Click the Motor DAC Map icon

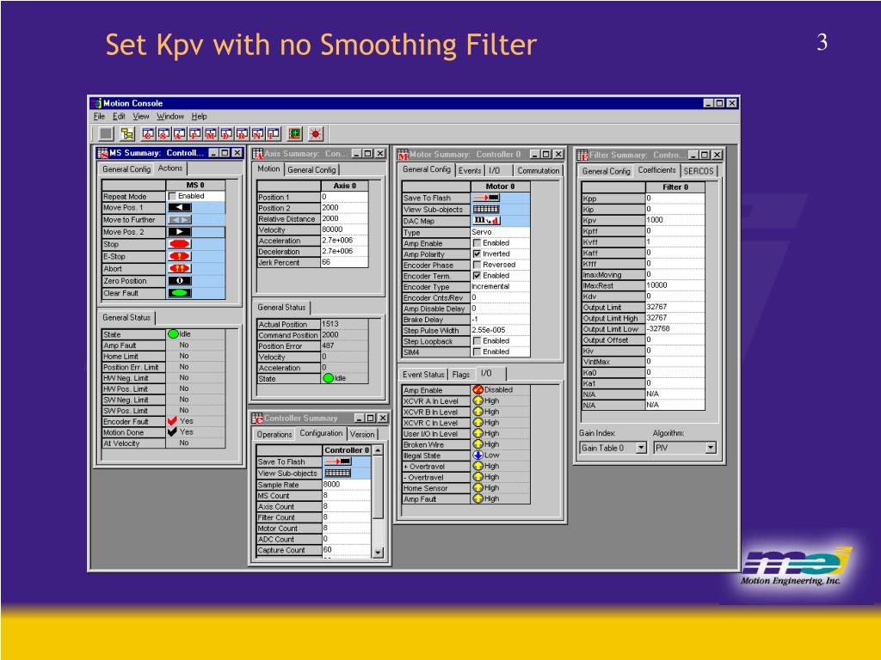coord(487,220)
